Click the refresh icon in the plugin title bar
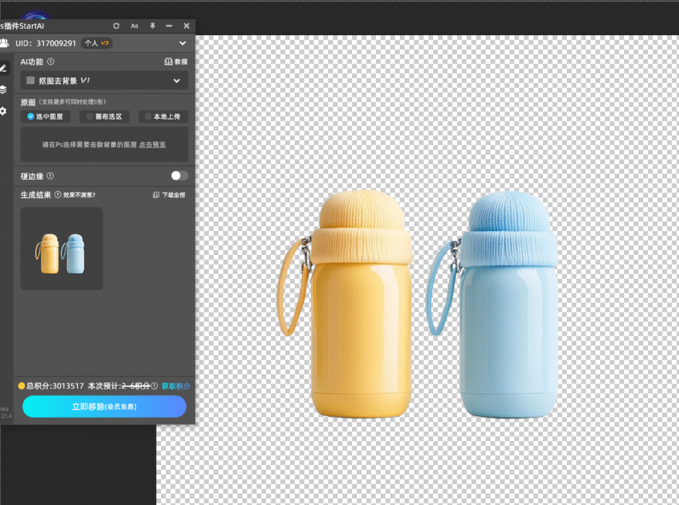This screenshot has height=505, width=679. [117, 26]
